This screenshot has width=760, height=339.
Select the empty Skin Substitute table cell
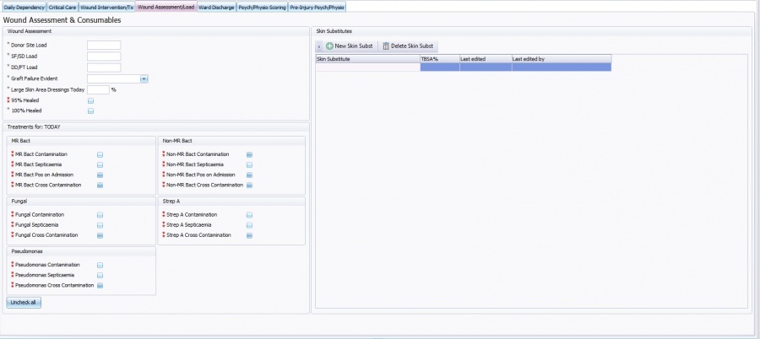click(367, 67)
